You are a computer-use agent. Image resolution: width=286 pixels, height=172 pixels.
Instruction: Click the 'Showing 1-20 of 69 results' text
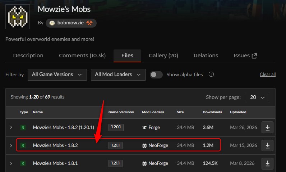38,97
